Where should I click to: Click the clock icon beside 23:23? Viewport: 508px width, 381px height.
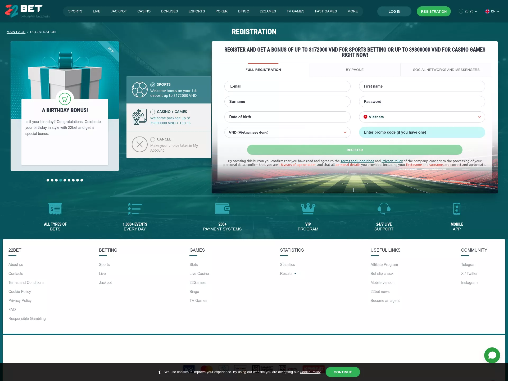pos(461,11)
